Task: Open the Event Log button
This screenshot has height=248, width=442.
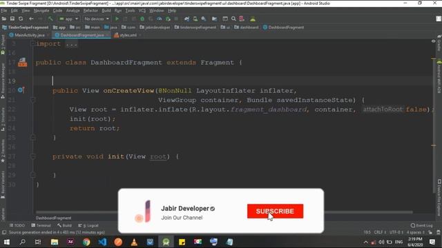Action: click(422, 225)
